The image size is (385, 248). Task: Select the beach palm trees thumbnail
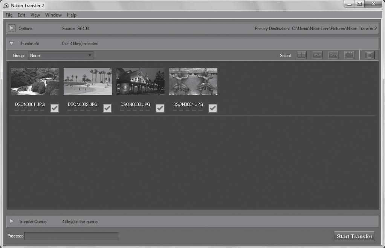click(88, 82)
